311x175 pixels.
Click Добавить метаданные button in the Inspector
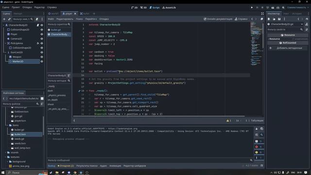(288, 48)
